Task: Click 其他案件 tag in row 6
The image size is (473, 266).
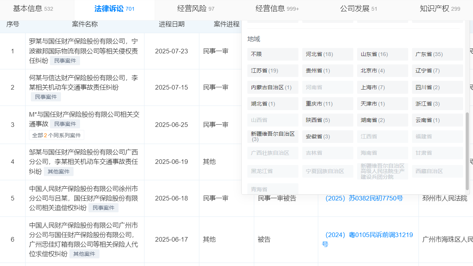Action: (85, 254)
